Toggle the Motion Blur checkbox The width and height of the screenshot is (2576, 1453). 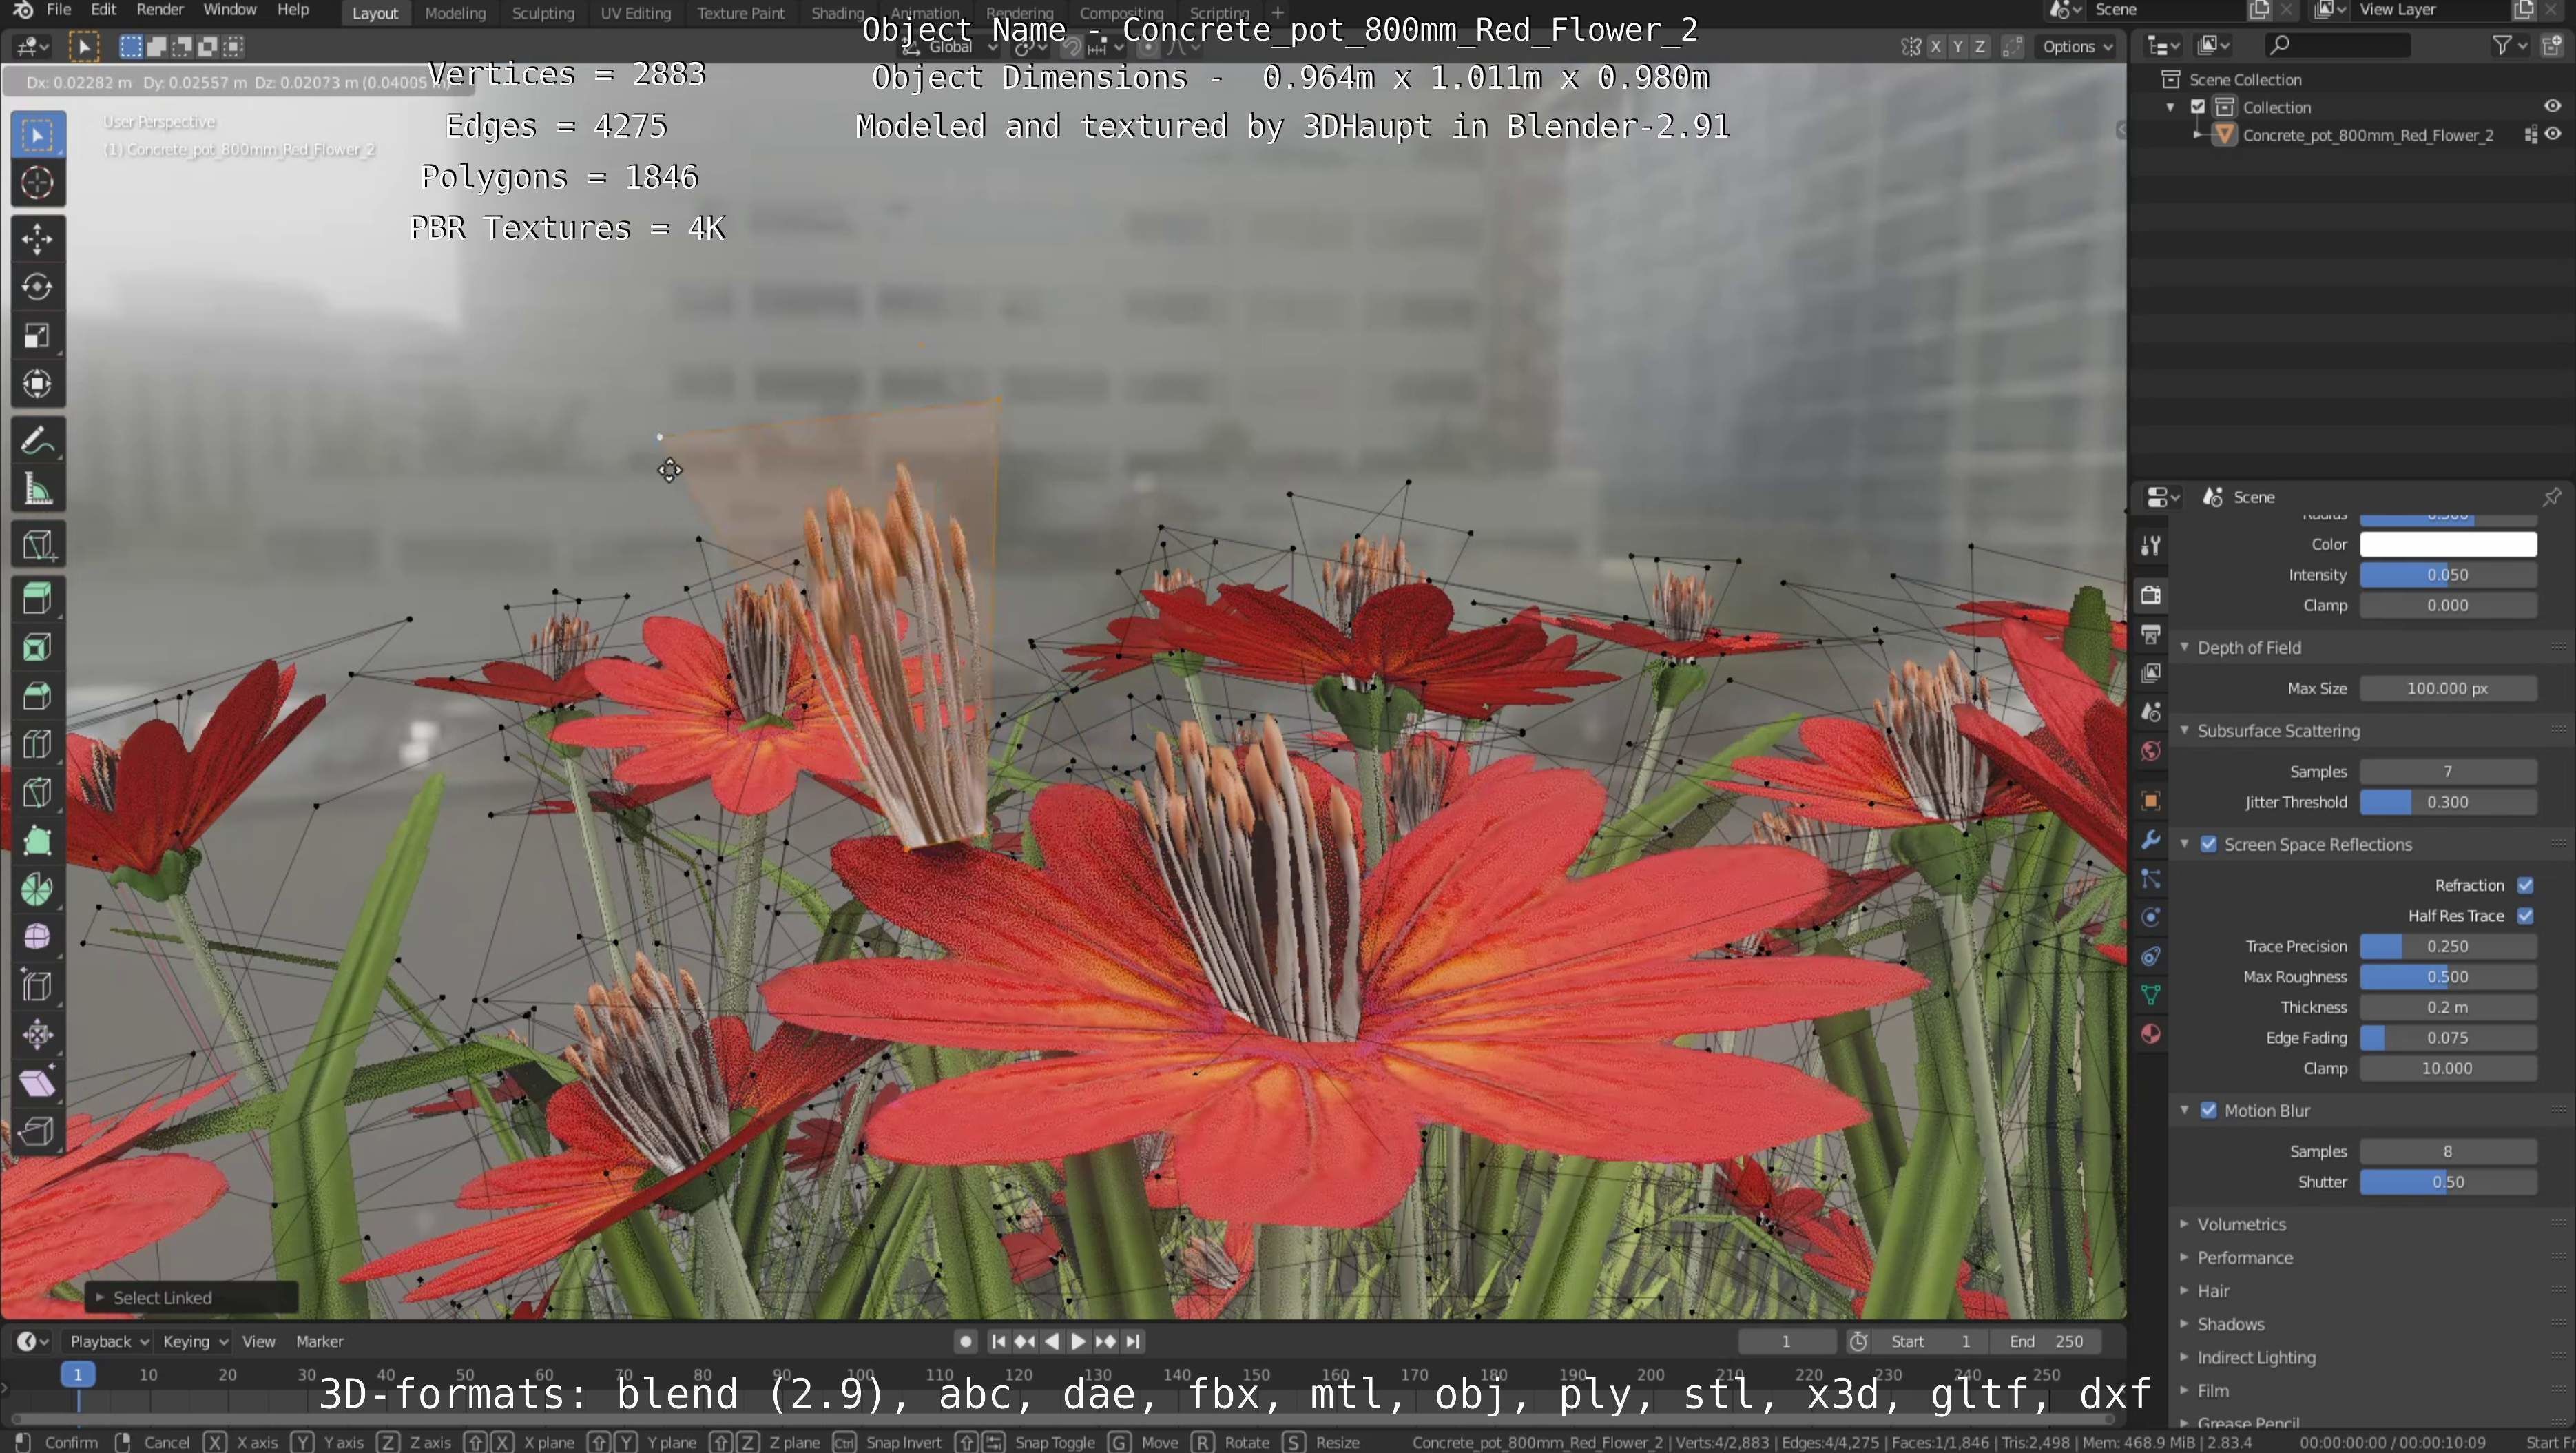(x=2209, y=1111)
